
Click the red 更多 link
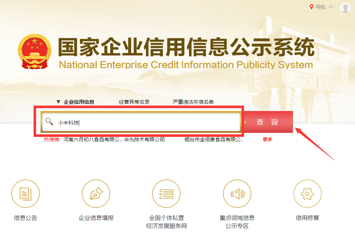(267, 139)
